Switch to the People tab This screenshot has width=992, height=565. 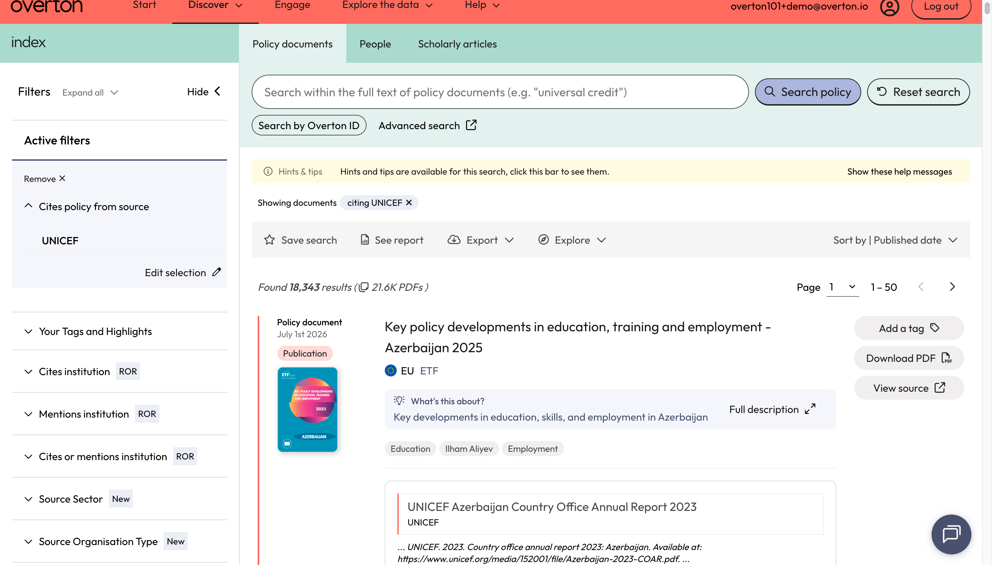pos(375,43)
